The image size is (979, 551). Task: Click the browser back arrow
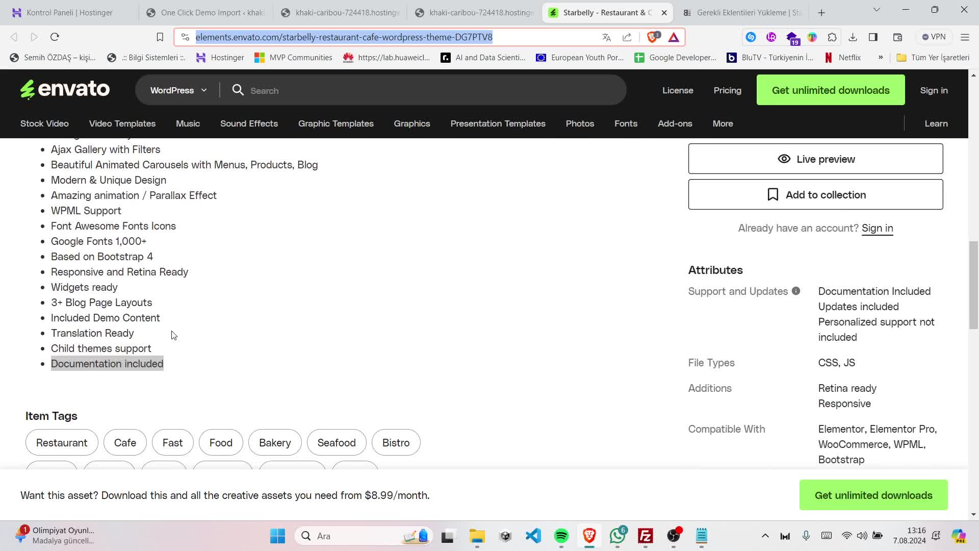coord(14,37)
